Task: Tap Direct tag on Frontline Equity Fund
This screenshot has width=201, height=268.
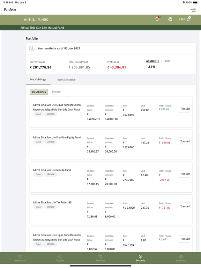Action: [x=38, y=142]
